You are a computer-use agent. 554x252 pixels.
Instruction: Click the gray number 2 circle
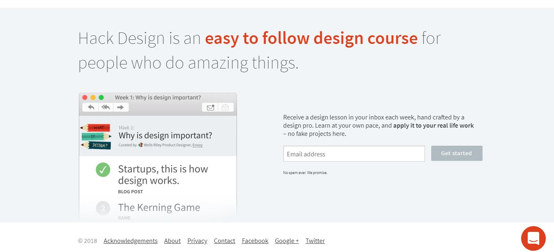pyautogui.click(x=103, y=208)
